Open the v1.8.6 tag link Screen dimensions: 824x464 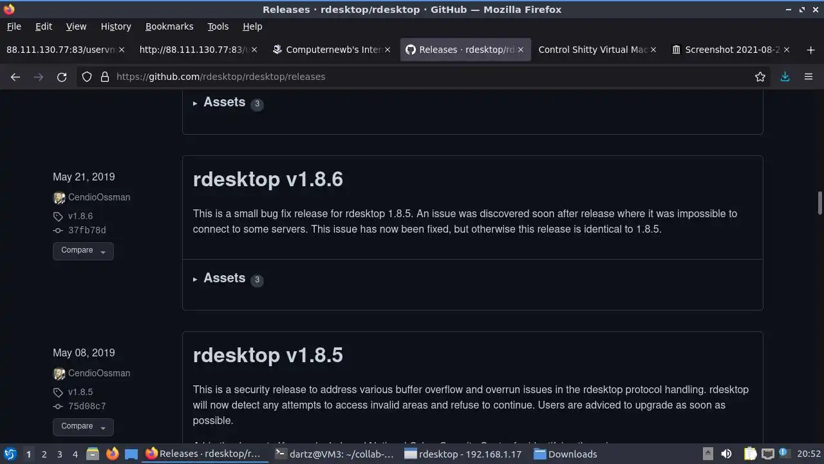pyautogui.click(x=80, y=217)
